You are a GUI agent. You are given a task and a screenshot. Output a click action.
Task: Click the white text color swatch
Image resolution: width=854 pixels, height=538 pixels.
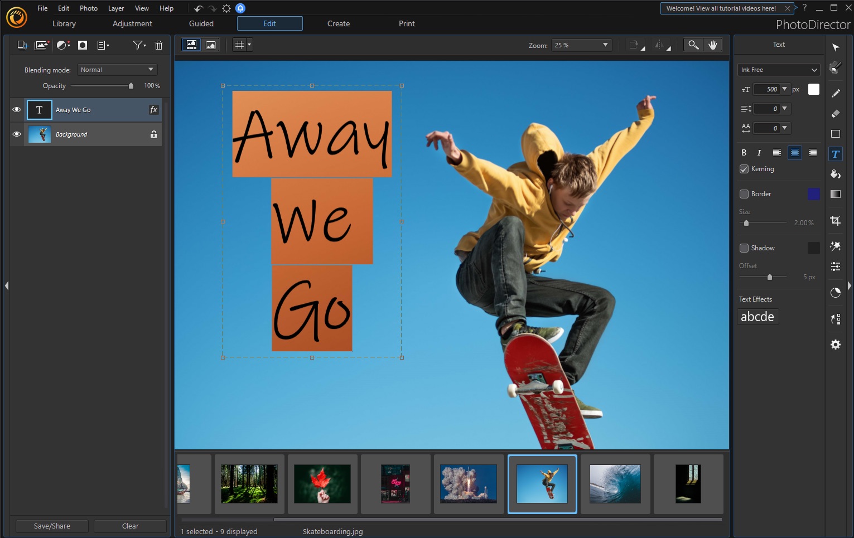tap(814, 89)
